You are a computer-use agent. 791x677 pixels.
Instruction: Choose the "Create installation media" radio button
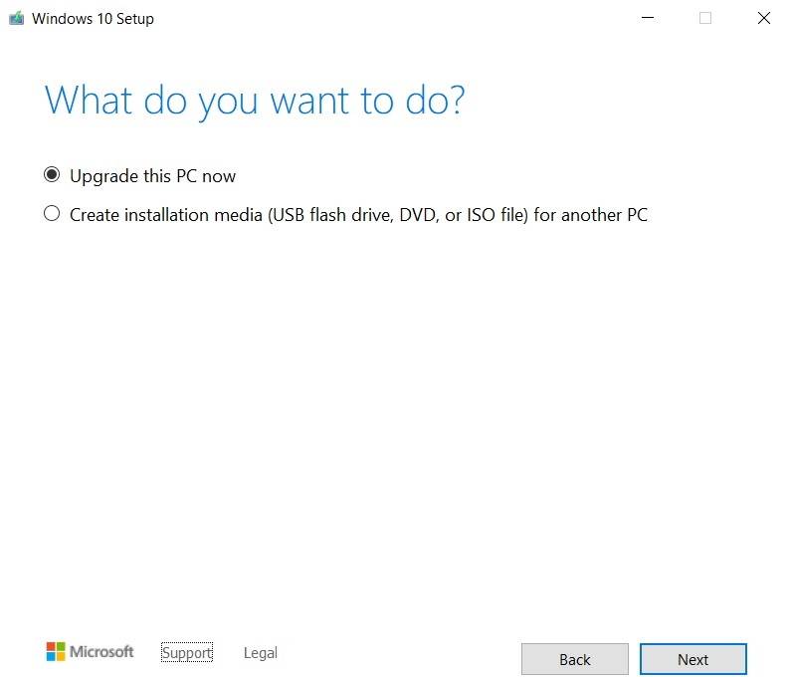pos(52,214)
